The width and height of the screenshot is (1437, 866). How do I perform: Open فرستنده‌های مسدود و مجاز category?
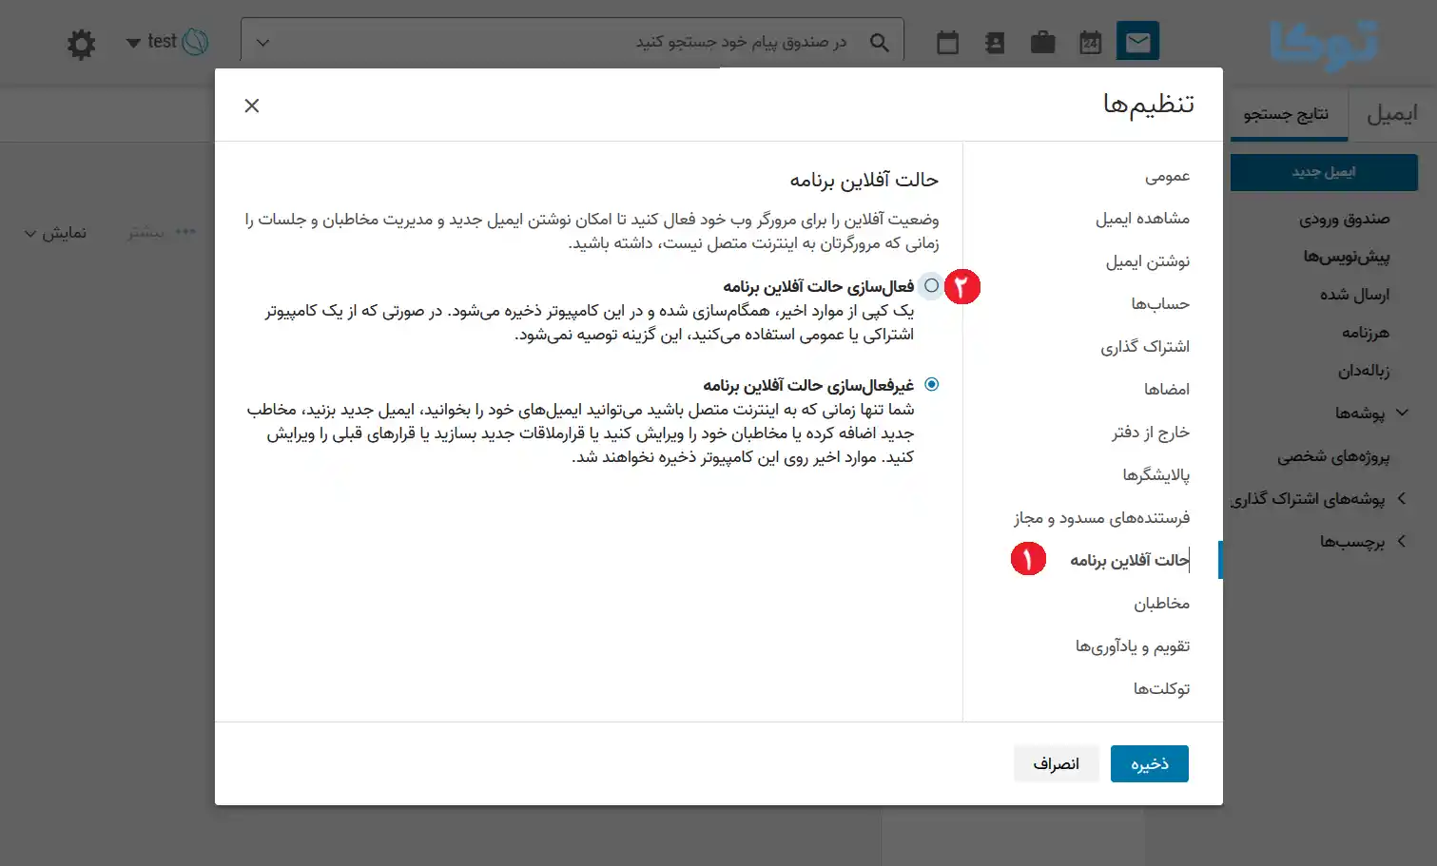[1101, 518]
